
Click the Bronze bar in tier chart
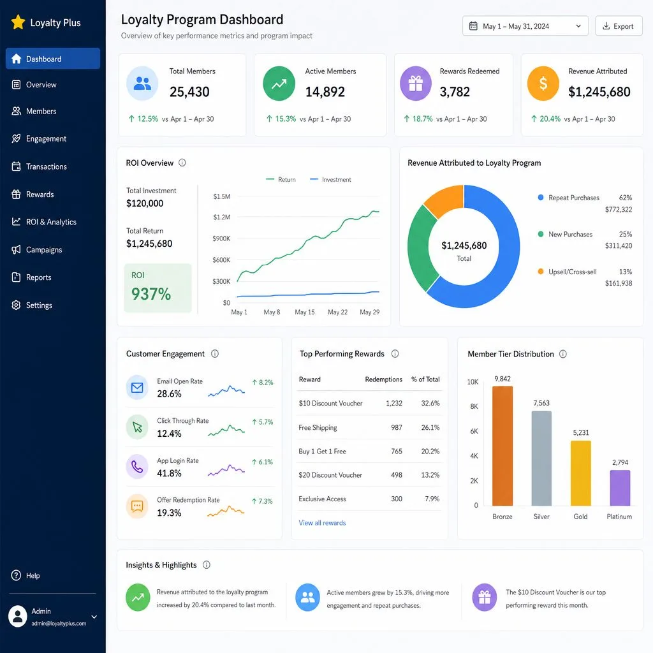point(503,446)
